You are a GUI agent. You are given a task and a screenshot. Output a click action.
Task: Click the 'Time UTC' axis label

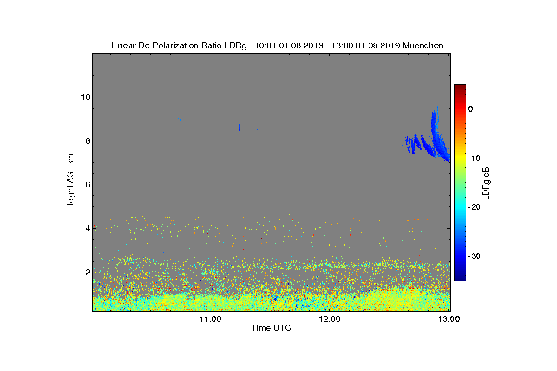coord(272,328)
